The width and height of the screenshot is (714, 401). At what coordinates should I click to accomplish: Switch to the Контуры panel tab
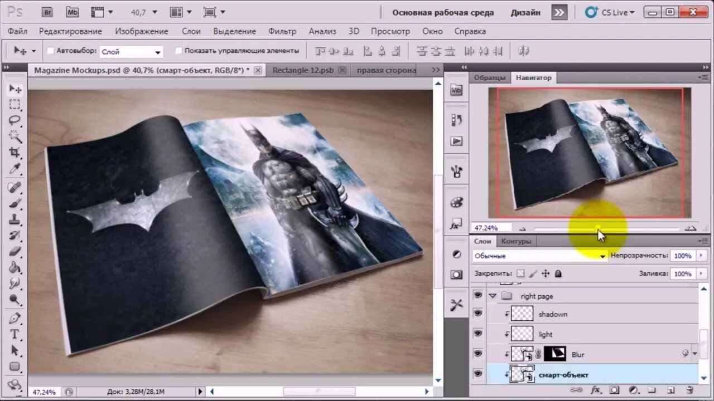(516, 241)
